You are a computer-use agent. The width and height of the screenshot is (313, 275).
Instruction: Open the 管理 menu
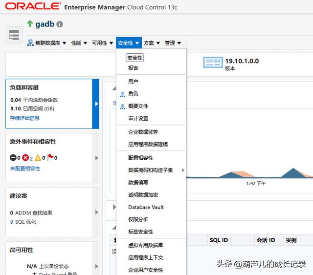[x=173, y=43]
